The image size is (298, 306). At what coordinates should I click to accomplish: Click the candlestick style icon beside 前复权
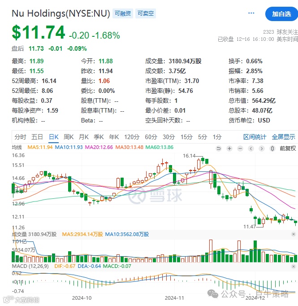point(272,149)
